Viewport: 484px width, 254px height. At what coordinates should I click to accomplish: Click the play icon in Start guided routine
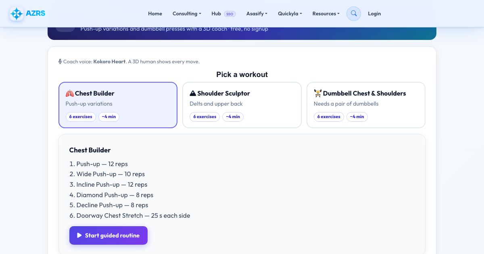(79, 235)
